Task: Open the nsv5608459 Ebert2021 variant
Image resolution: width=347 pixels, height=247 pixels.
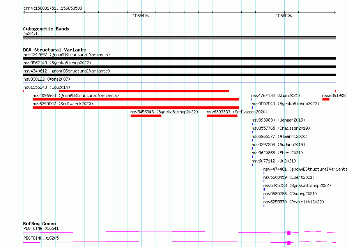Action: (x=289, y=177)
